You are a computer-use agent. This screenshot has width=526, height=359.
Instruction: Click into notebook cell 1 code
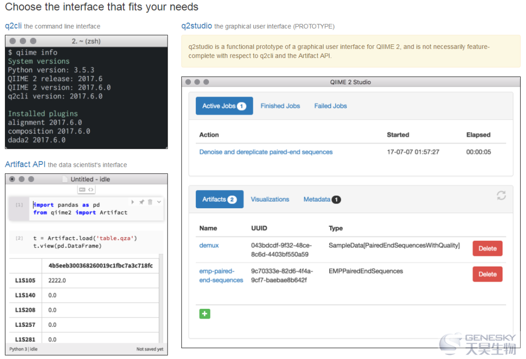[96, 209]
